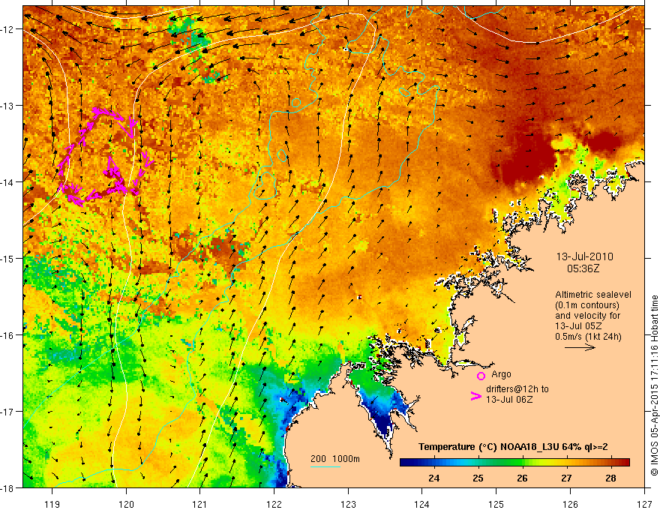The image size is (660, 510).
Task: Click the date text 13-Jul-2010
Action: [x=585, y=256]
